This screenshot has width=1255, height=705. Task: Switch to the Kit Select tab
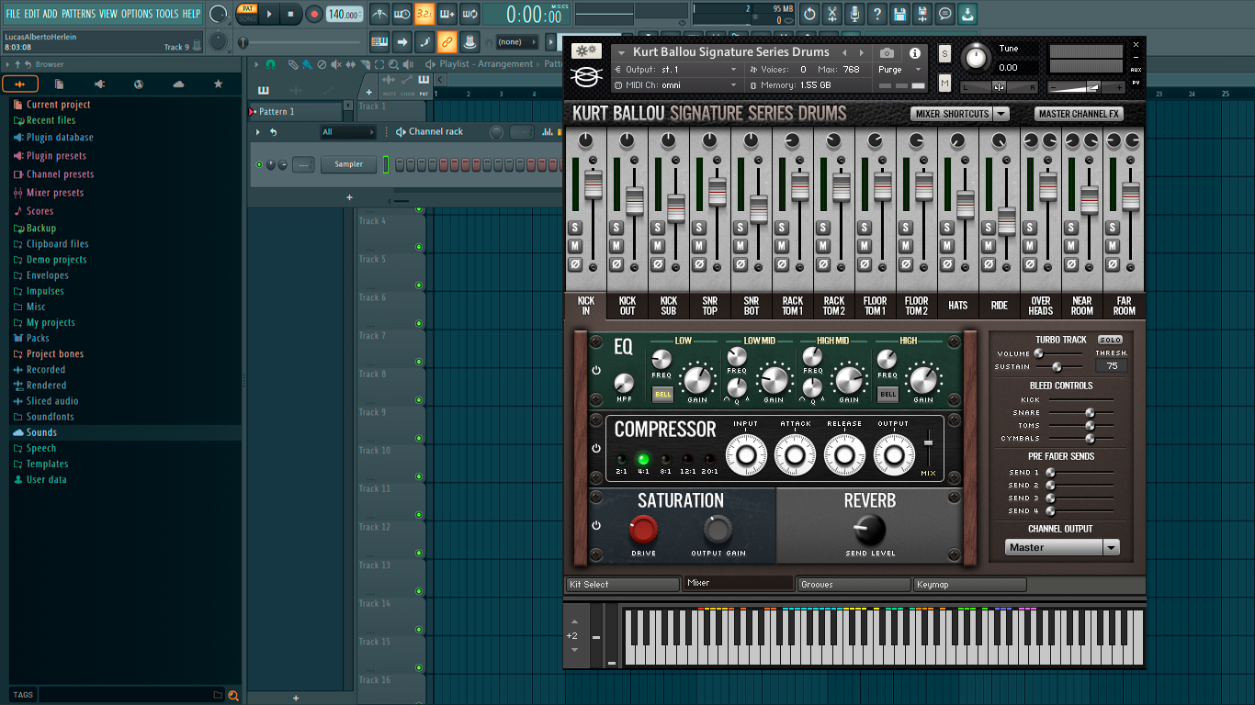[x=623, y=584]
